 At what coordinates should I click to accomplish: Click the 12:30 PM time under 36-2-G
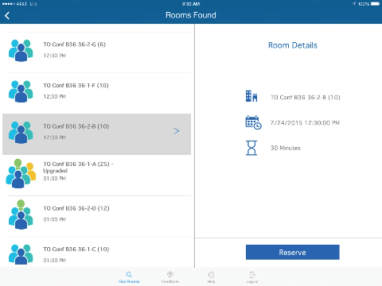pos(55,56)
